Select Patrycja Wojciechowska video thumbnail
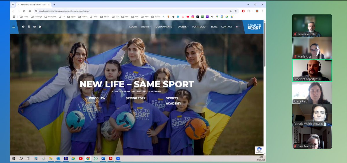The image size is (347, 163). (x=312, y=115)
